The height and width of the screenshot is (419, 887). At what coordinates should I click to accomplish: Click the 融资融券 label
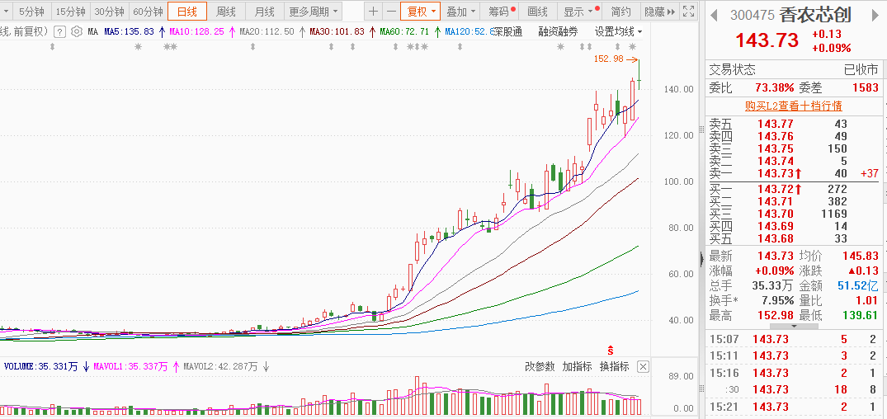tap(558, 31)
